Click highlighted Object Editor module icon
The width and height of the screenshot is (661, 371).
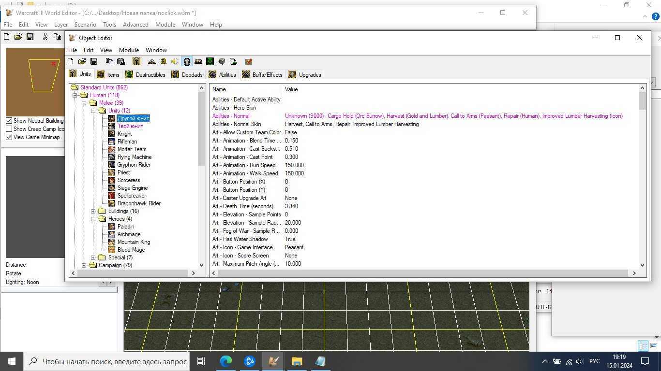[187, 61]
